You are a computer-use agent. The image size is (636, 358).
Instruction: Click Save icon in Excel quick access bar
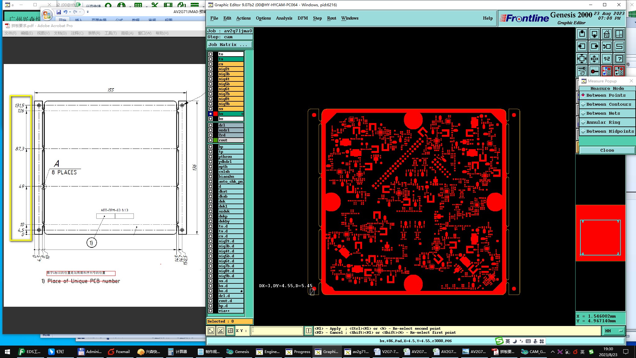coord(59,12)
